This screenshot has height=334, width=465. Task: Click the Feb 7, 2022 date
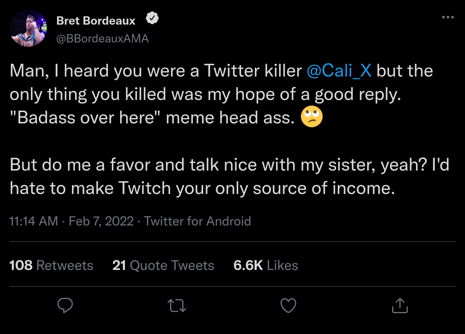(101, 221)
